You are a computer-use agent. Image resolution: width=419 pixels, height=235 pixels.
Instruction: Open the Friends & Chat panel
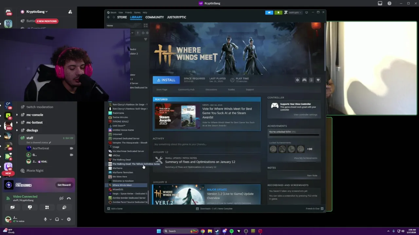[x=315, y=209]
